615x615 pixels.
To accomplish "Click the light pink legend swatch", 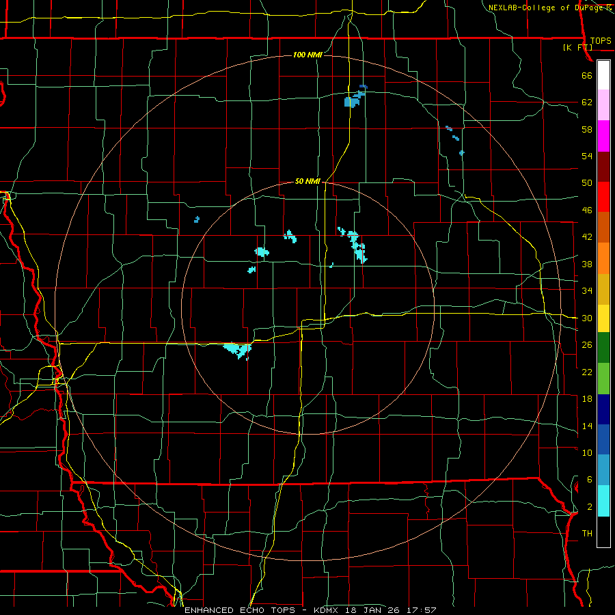I will 603,105.
